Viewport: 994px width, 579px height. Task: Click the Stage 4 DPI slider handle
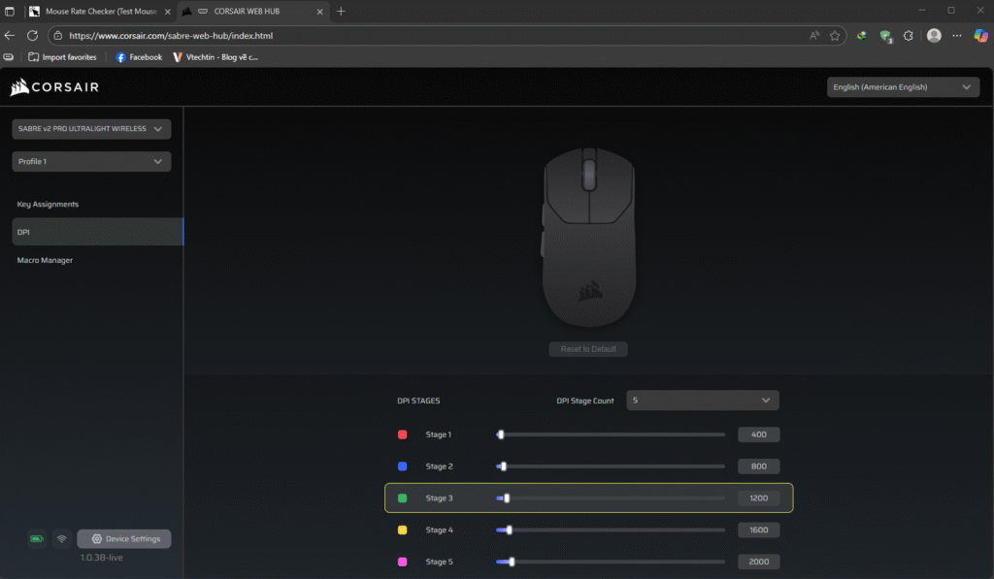[x=510, y=531]
